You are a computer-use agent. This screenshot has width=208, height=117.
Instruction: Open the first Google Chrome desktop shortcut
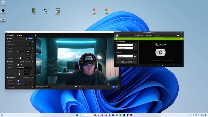(94, 12)
